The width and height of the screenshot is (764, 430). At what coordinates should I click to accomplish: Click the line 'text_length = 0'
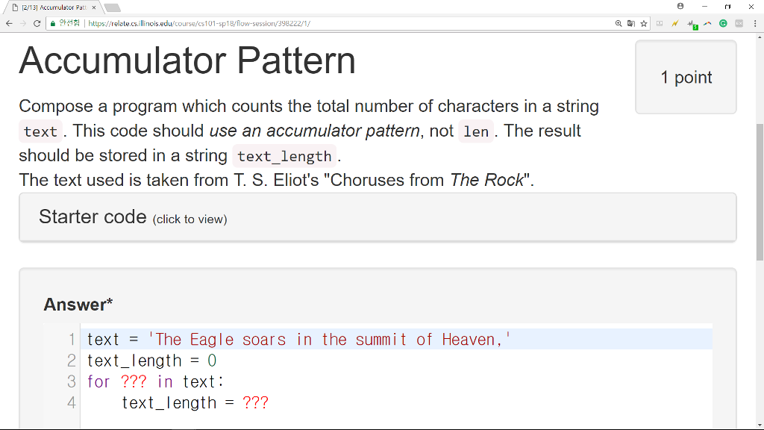click(151, 361)
